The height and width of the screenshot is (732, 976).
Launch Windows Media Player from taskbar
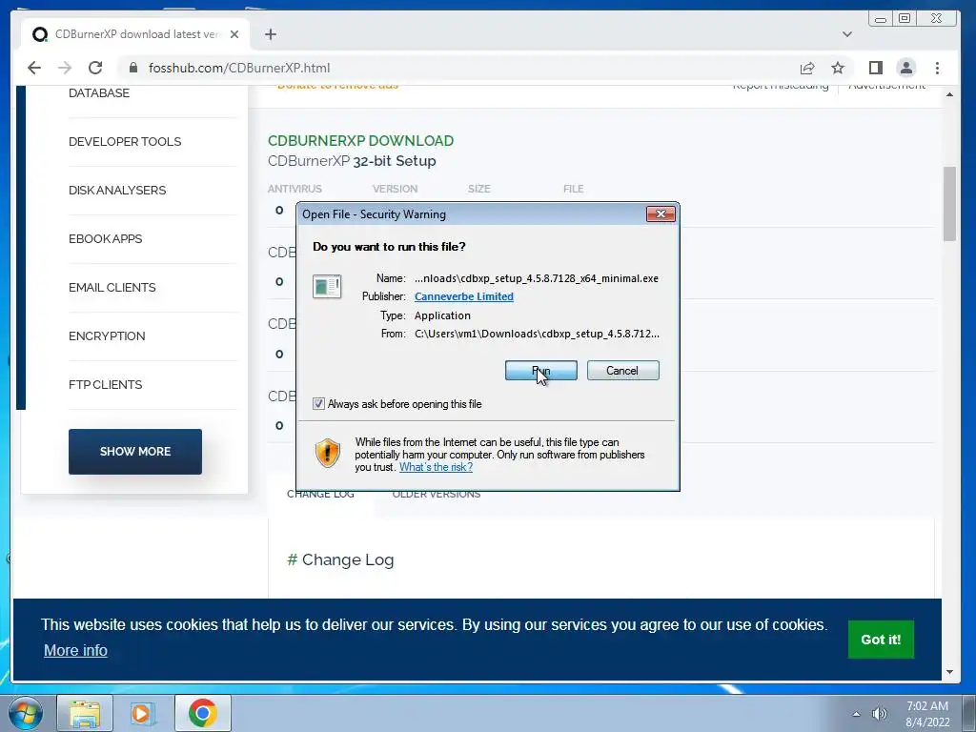coord(143,713)
